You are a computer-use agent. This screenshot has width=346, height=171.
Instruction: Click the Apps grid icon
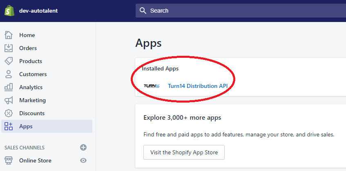pos(9,126)
